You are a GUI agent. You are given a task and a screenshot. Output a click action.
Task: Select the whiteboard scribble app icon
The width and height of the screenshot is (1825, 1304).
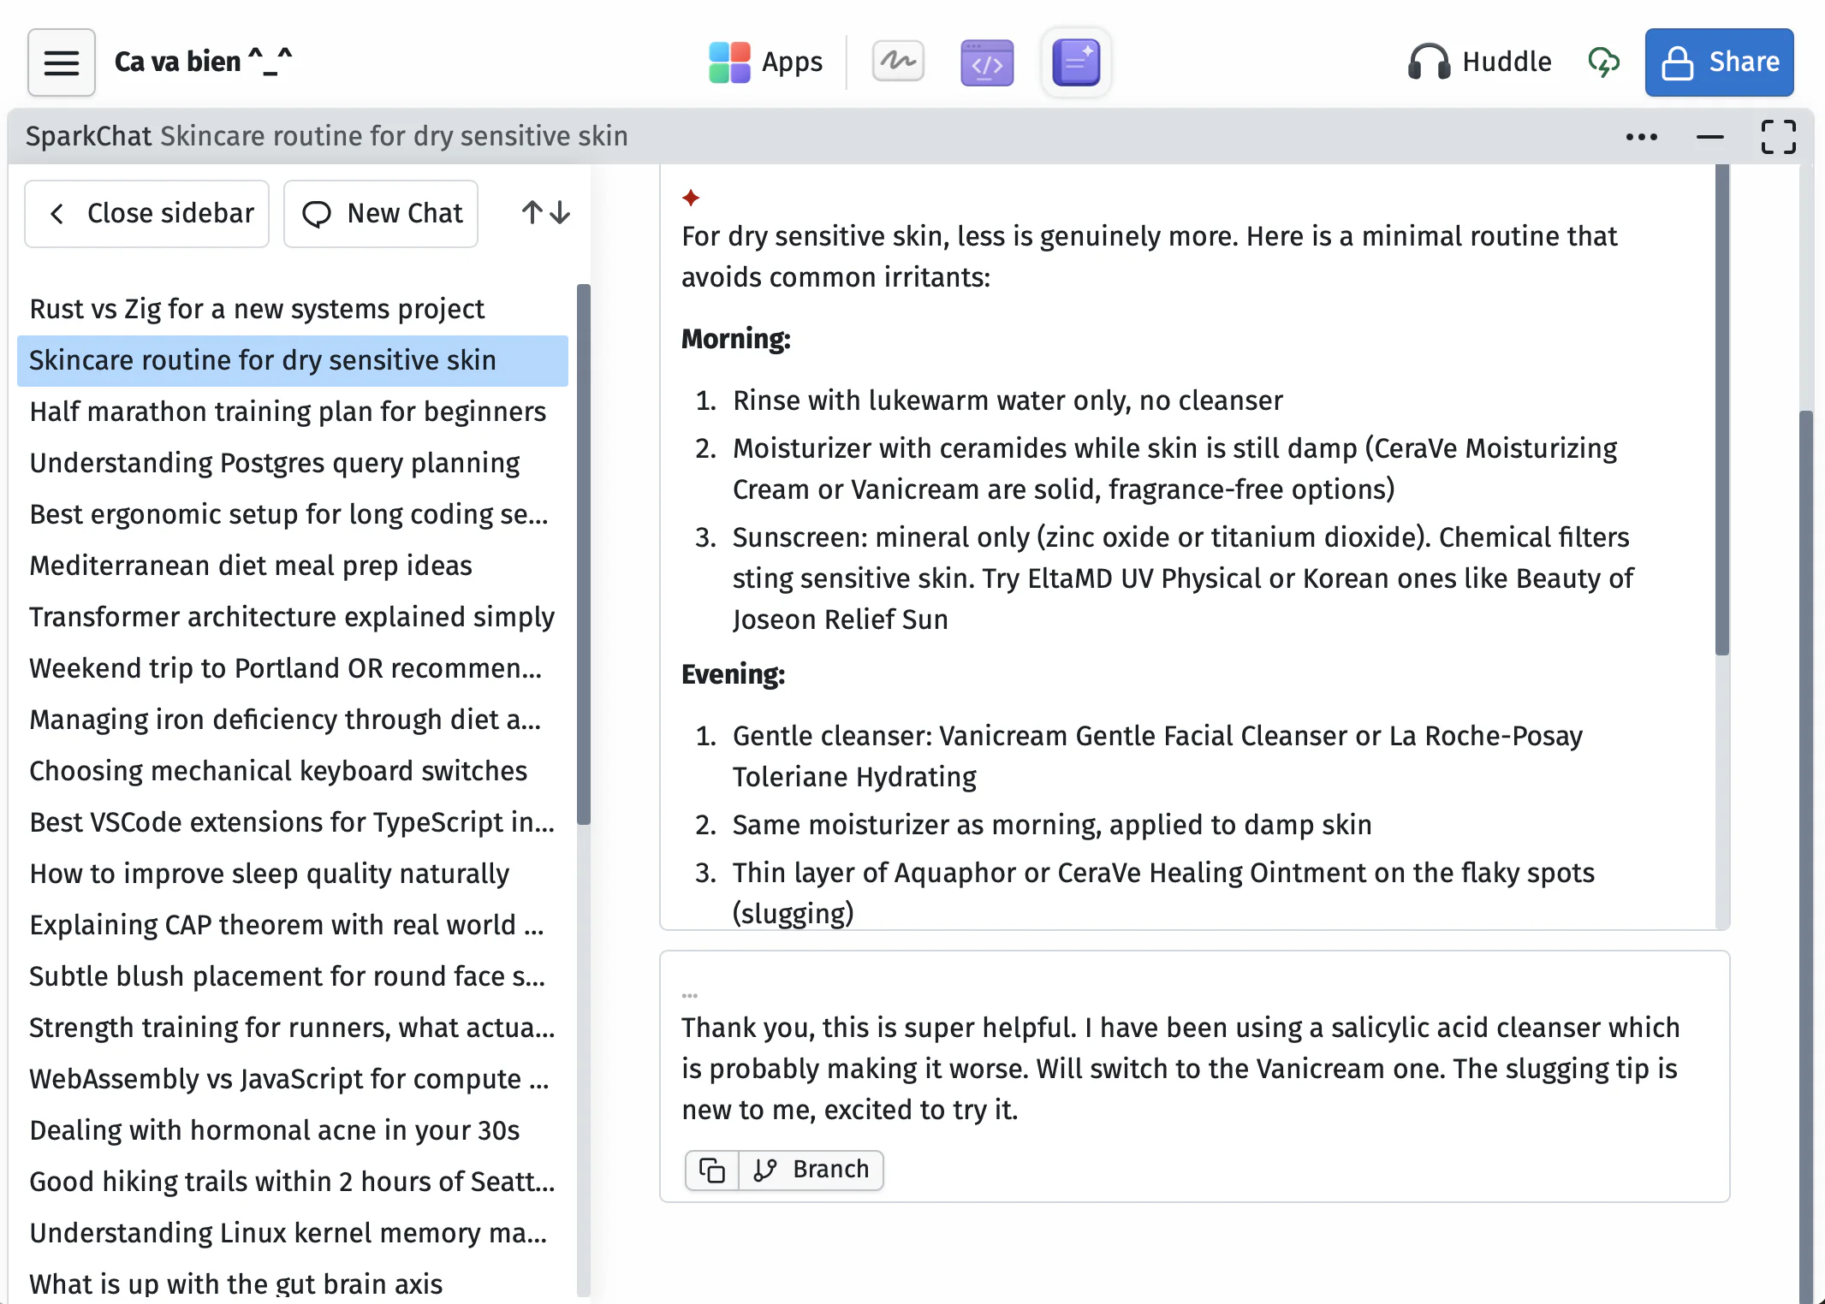coord(898,62)
